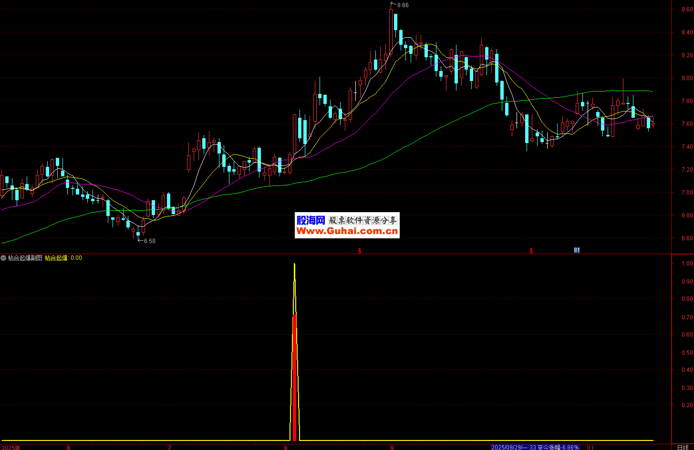
Task: Click the month 7 marker on time axis
Action: [169, 448]
